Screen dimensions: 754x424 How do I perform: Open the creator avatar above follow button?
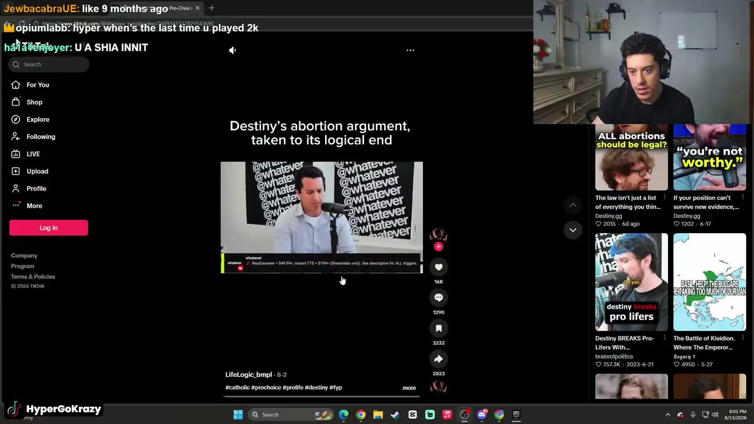tap(438, 234)
